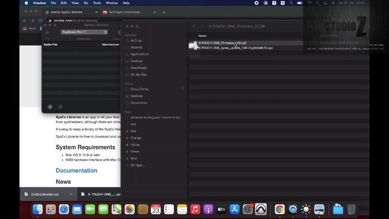This screenshot has height=219, width=389.
Task: Open Launchpad in the dock
Action: [x=51, y=209]
